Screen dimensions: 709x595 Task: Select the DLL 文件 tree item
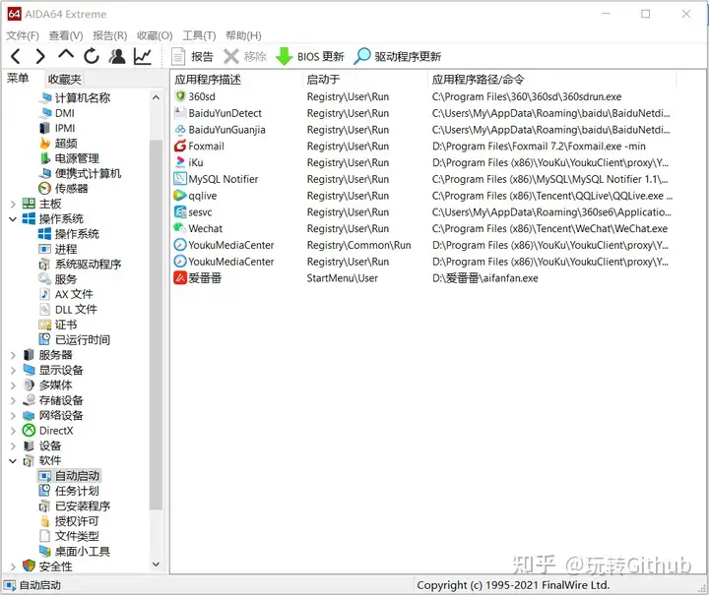[68, 310]
